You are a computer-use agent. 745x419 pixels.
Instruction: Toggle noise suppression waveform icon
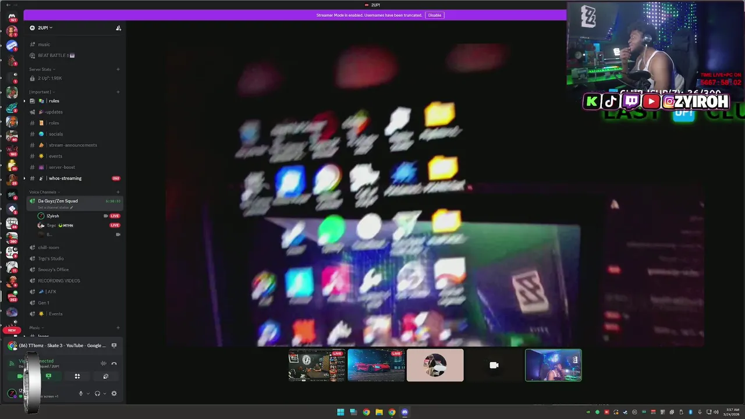point(104,364)
